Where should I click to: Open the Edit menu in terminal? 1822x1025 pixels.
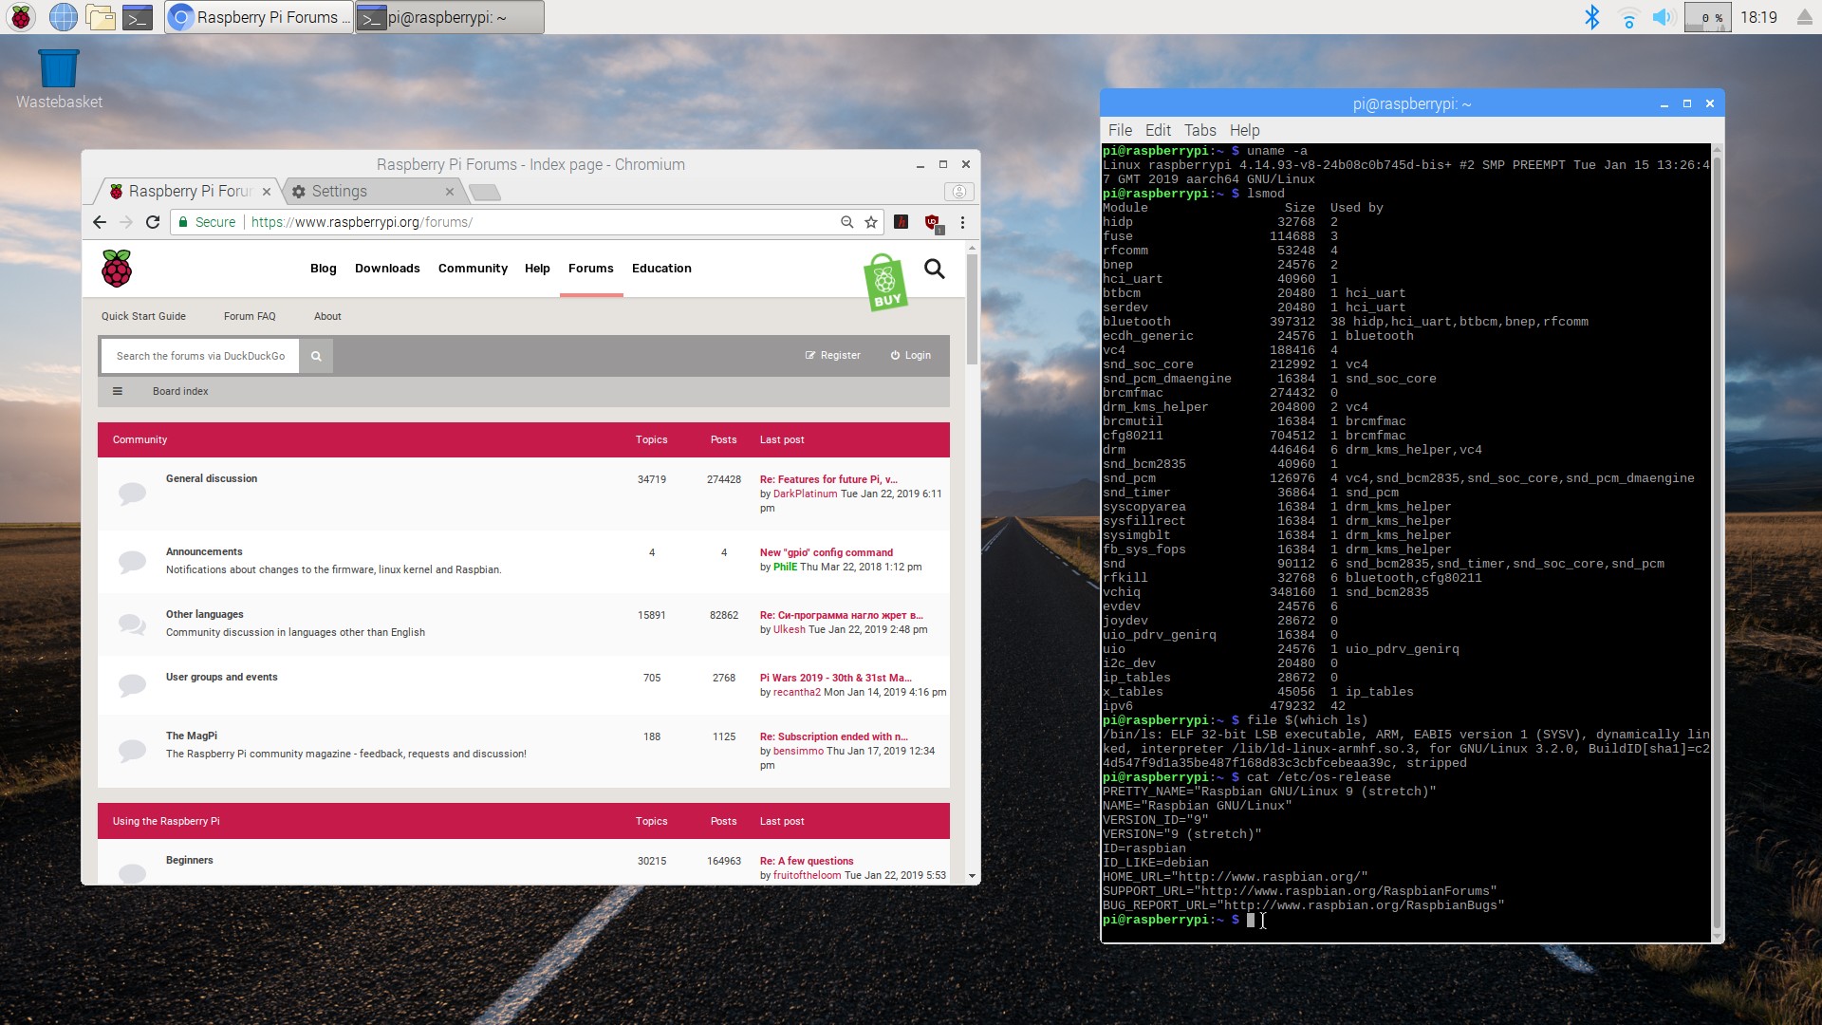pos(1158,130)
